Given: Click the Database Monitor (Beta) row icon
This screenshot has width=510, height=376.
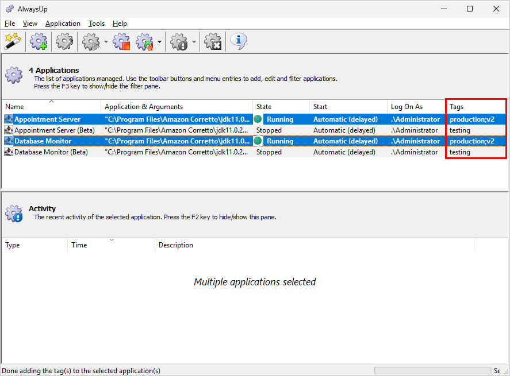Looking at the screenshot, I should tap(9, 152).
